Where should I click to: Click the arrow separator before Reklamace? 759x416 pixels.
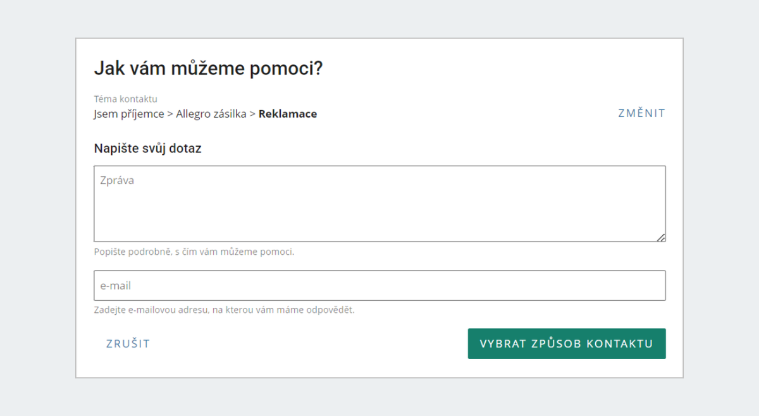coord(252,114)
